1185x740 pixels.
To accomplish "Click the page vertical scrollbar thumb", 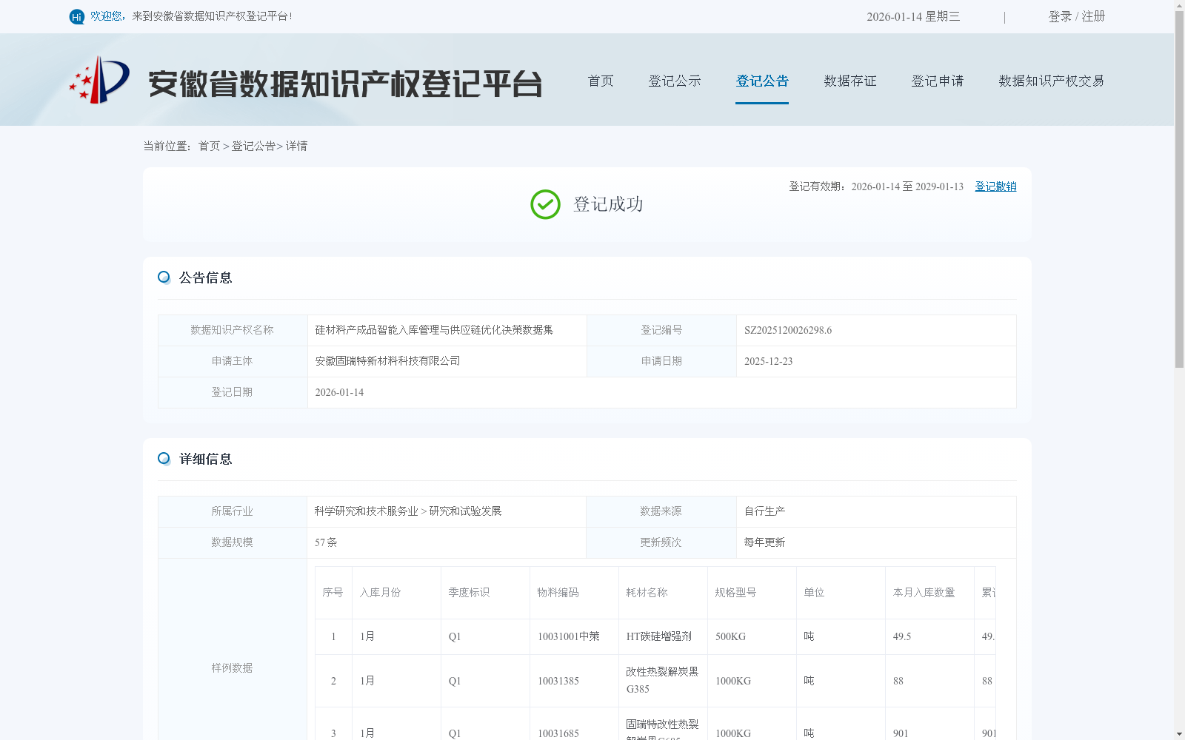I will [1179, 189].
